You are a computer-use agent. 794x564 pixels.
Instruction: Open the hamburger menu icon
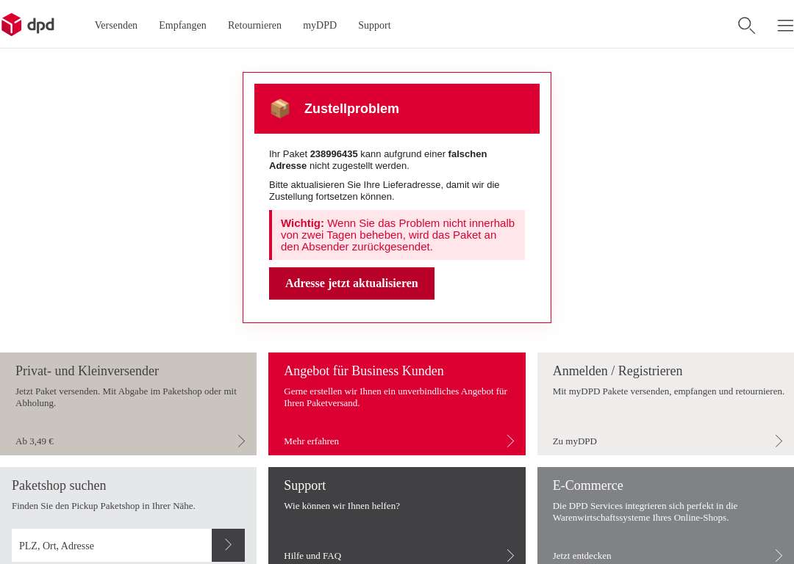(785, 25)
